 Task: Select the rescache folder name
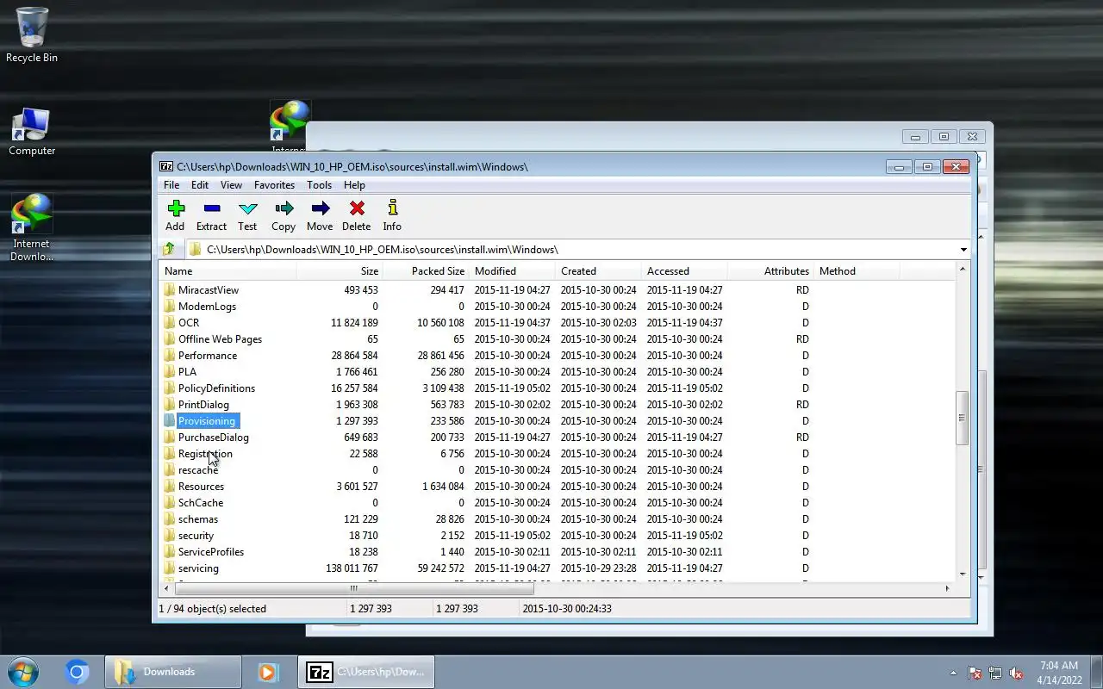198,470
